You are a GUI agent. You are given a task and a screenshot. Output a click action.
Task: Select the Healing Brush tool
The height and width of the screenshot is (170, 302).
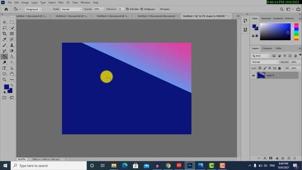(x=12, y=40)
